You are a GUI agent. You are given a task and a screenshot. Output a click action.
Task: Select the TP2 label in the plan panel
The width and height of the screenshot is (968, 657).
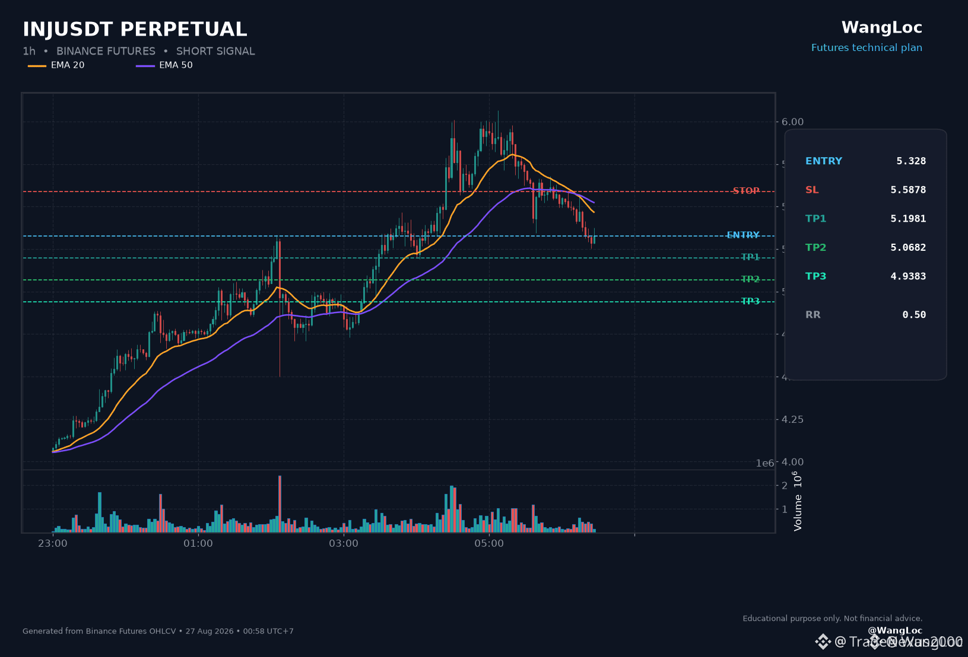[815, 247]
